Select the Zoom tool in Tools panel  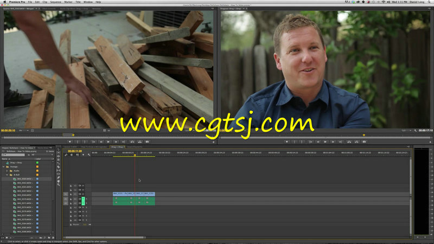59,184
